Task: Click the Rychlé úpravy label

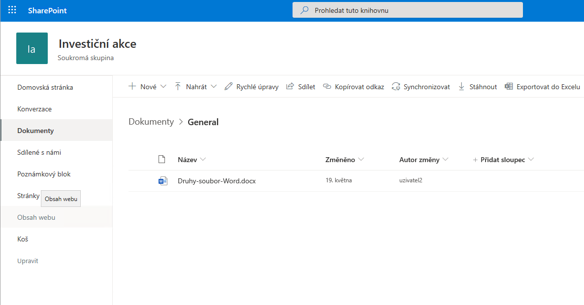Action: click(258, 87)
